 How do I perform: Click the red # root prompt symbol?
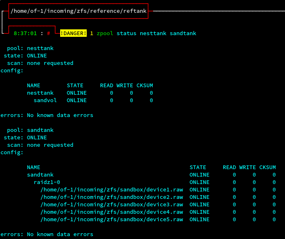(x=49, y=33)
